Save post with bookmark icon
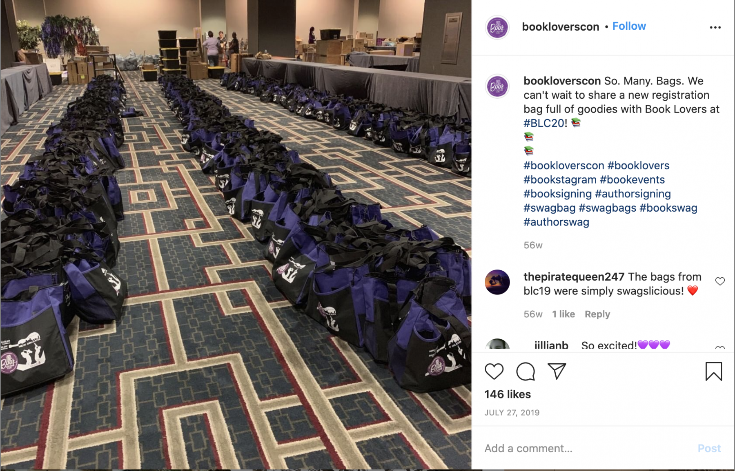This screenshot has height=471, width=735. [x=713, y=371]
